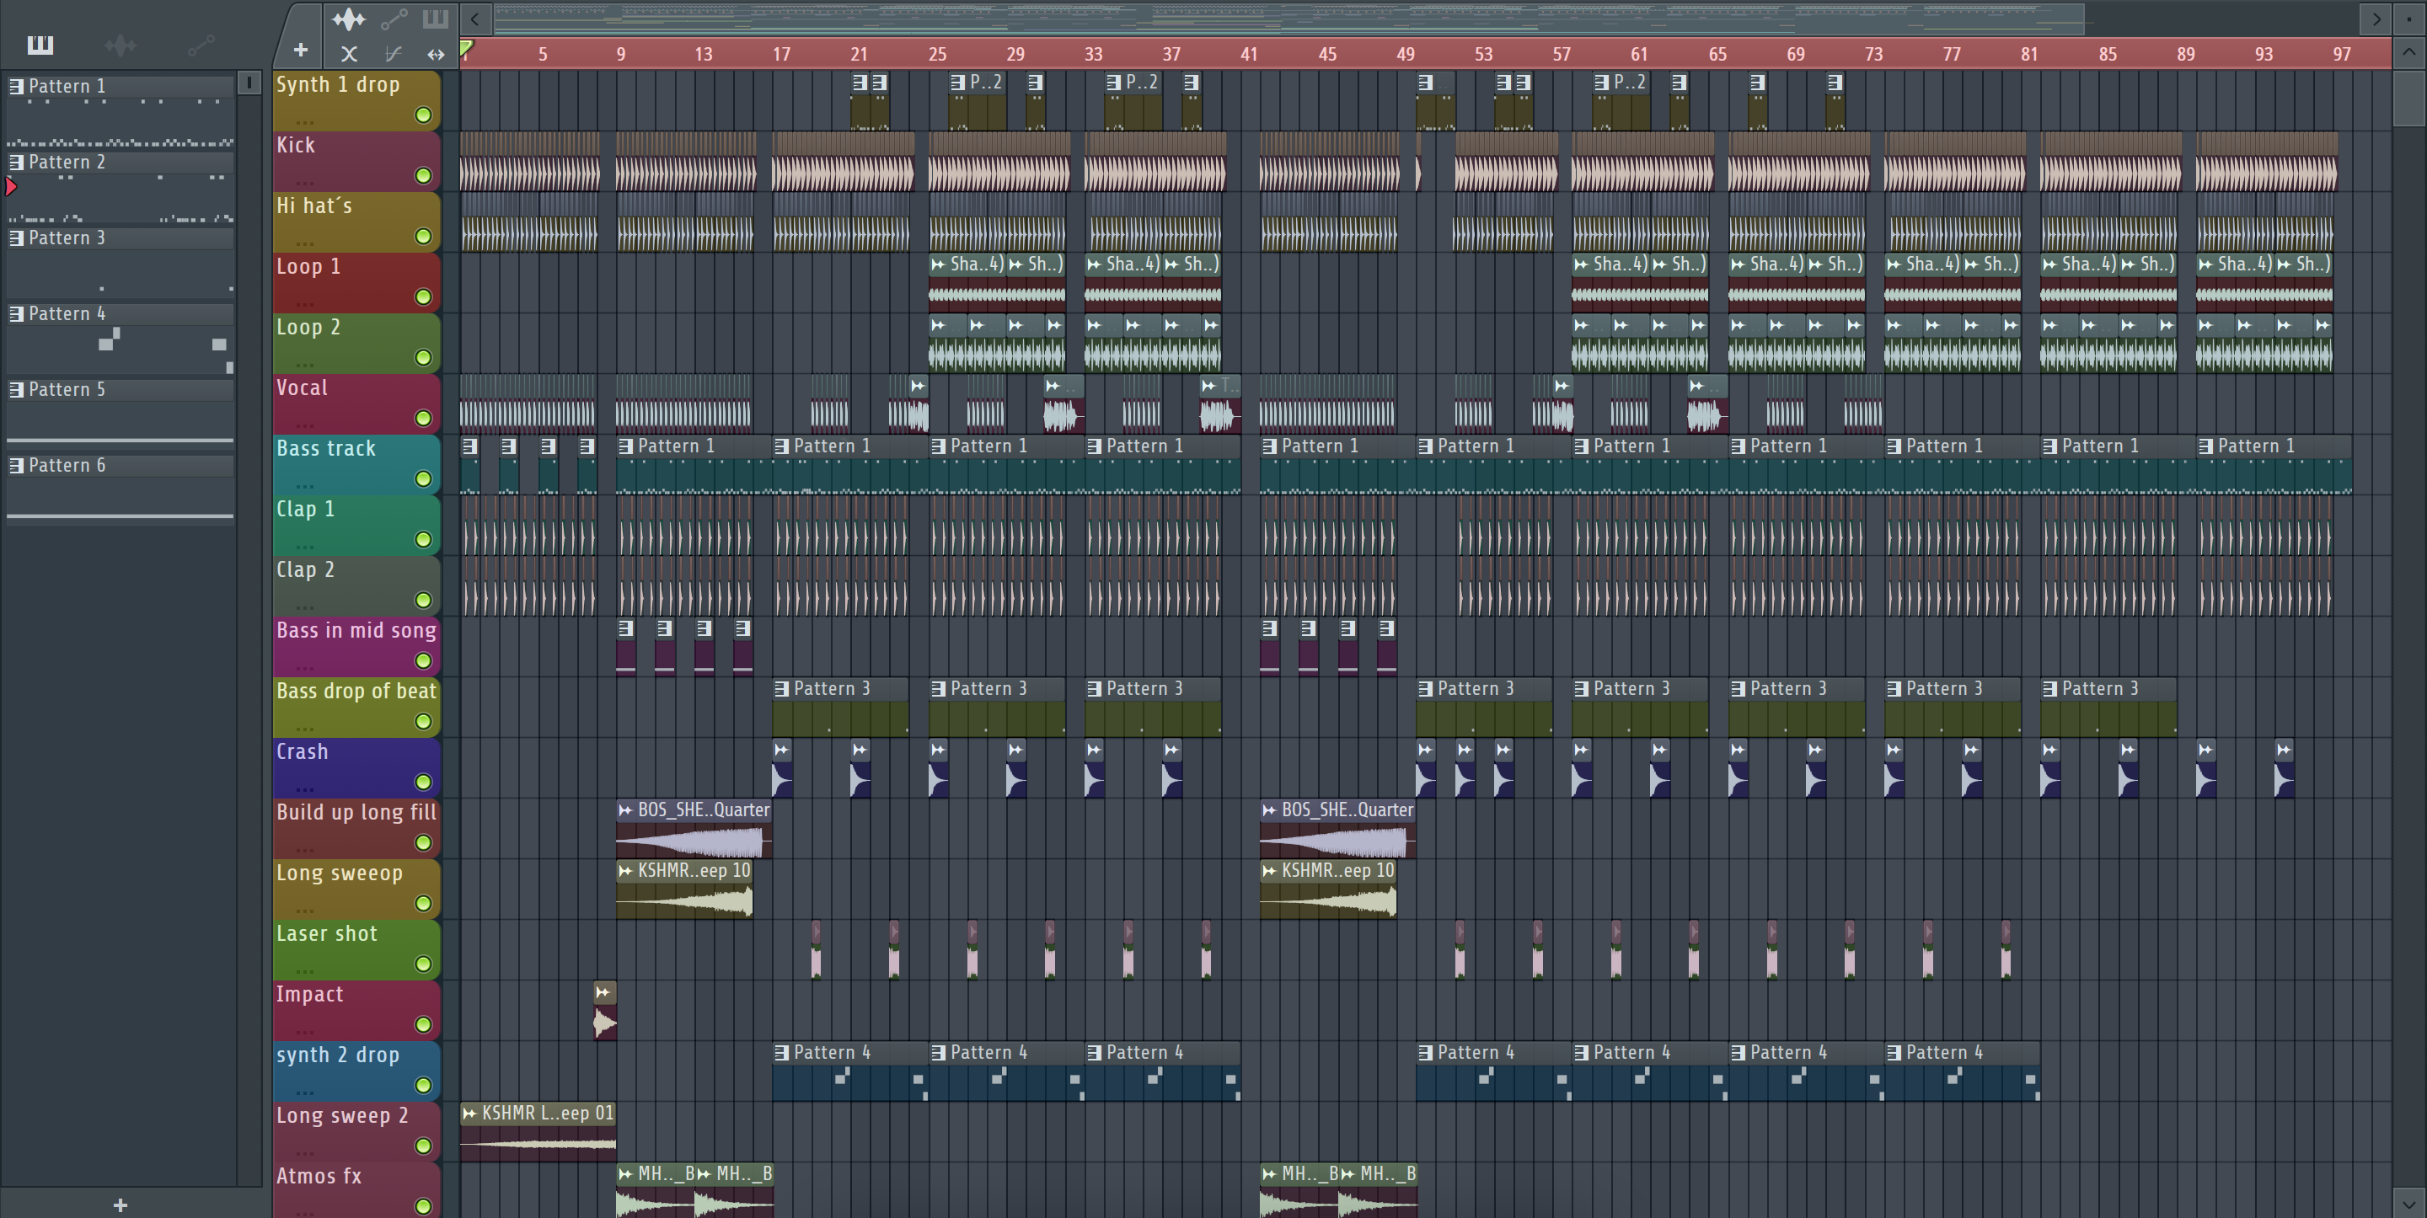Mute the Kick track
The height and width of the screenshot is (1218, 2427).
pyautogui.click(x=423, y=175)
